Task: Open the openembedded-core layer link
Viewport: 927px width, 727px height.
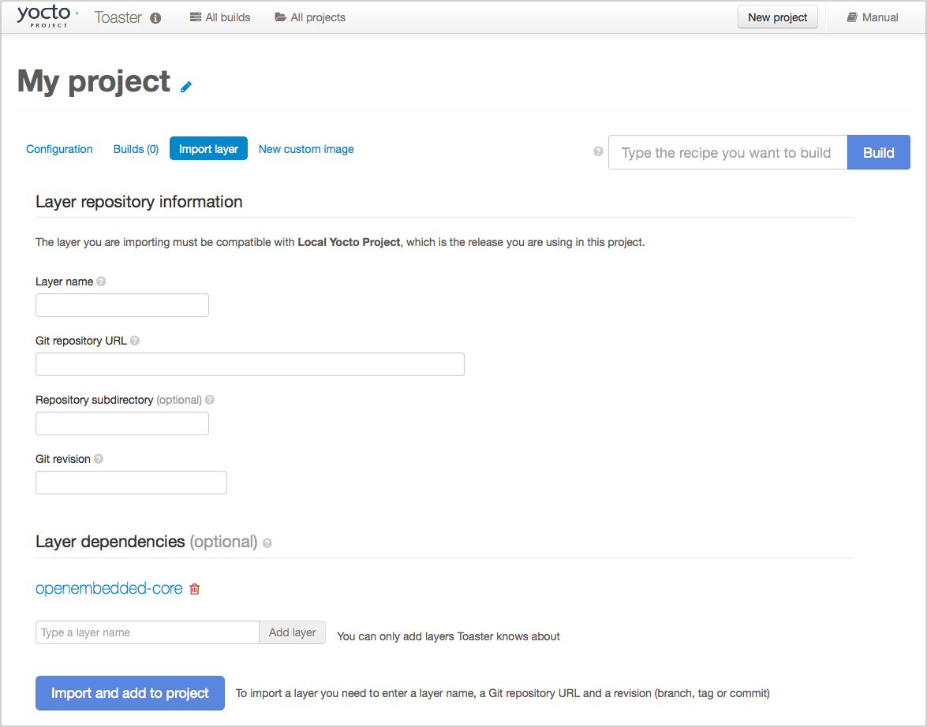Action: (109, 588)
